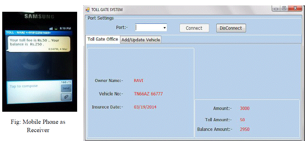Open the Port dropdown arrow

(164, 28)
